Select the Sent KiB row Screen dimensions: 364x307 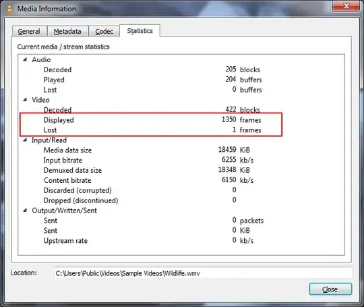click(x=181, y=231)
